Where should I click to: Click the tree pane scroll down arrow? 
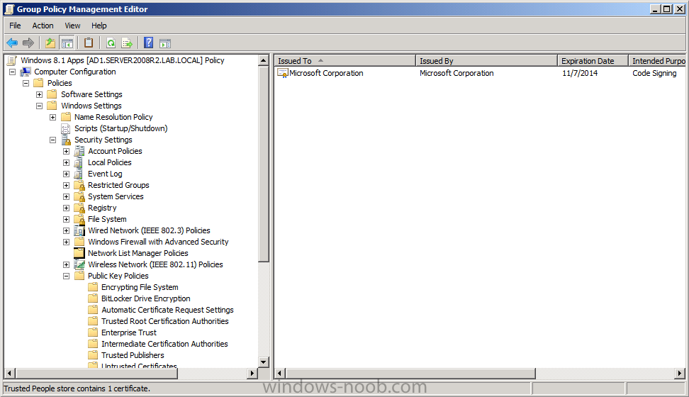pyautogui.click(x=264, y=362)
